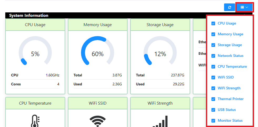Open the widget list dropdown button
258x127 pixels.
tap(244, 7)
